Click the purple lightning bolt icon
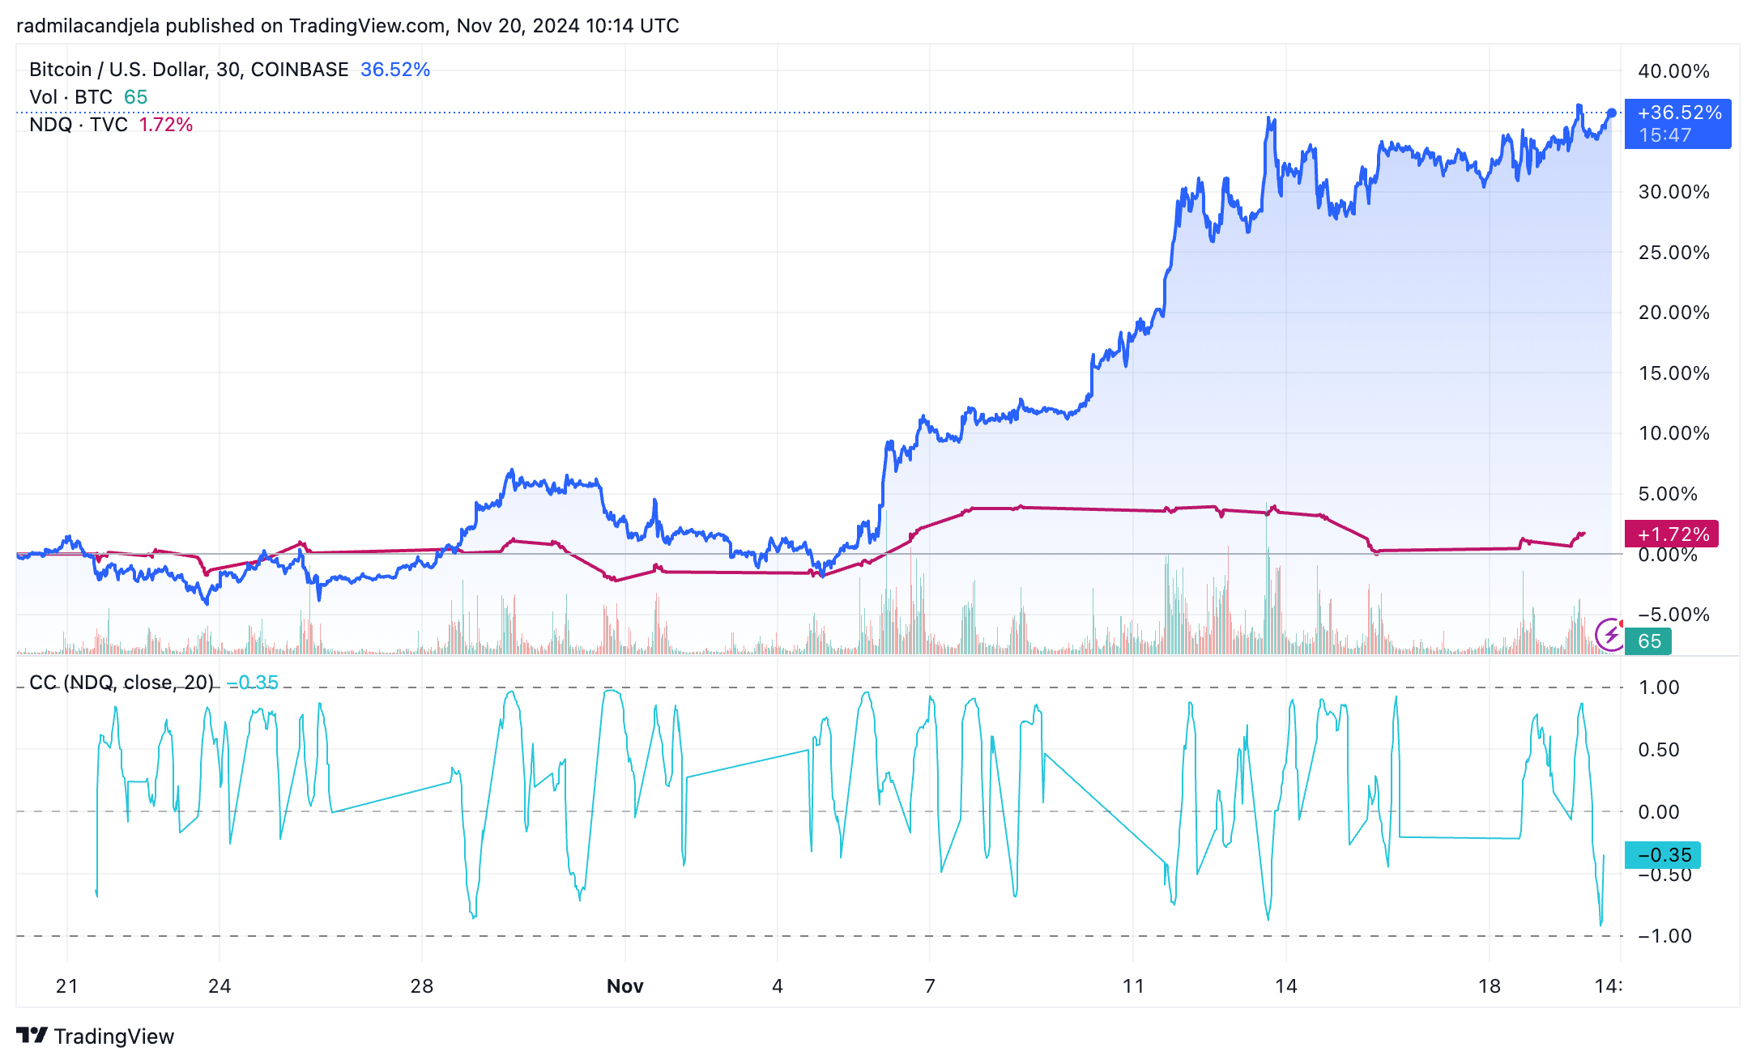The height and width of the screenshot is (1064, 1756). point(1609,634)
